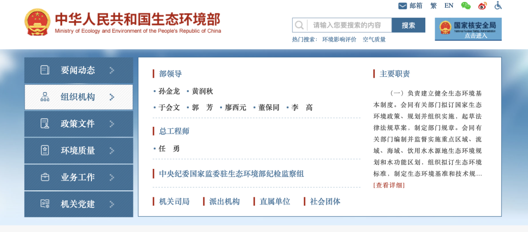Click the 环境质量 star document icon

click(45, 150)
